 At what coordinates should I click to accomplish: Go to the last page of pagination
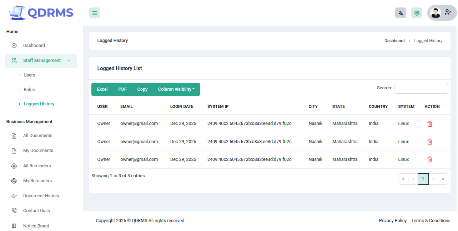pyautogui.click(x=443, y=179)
